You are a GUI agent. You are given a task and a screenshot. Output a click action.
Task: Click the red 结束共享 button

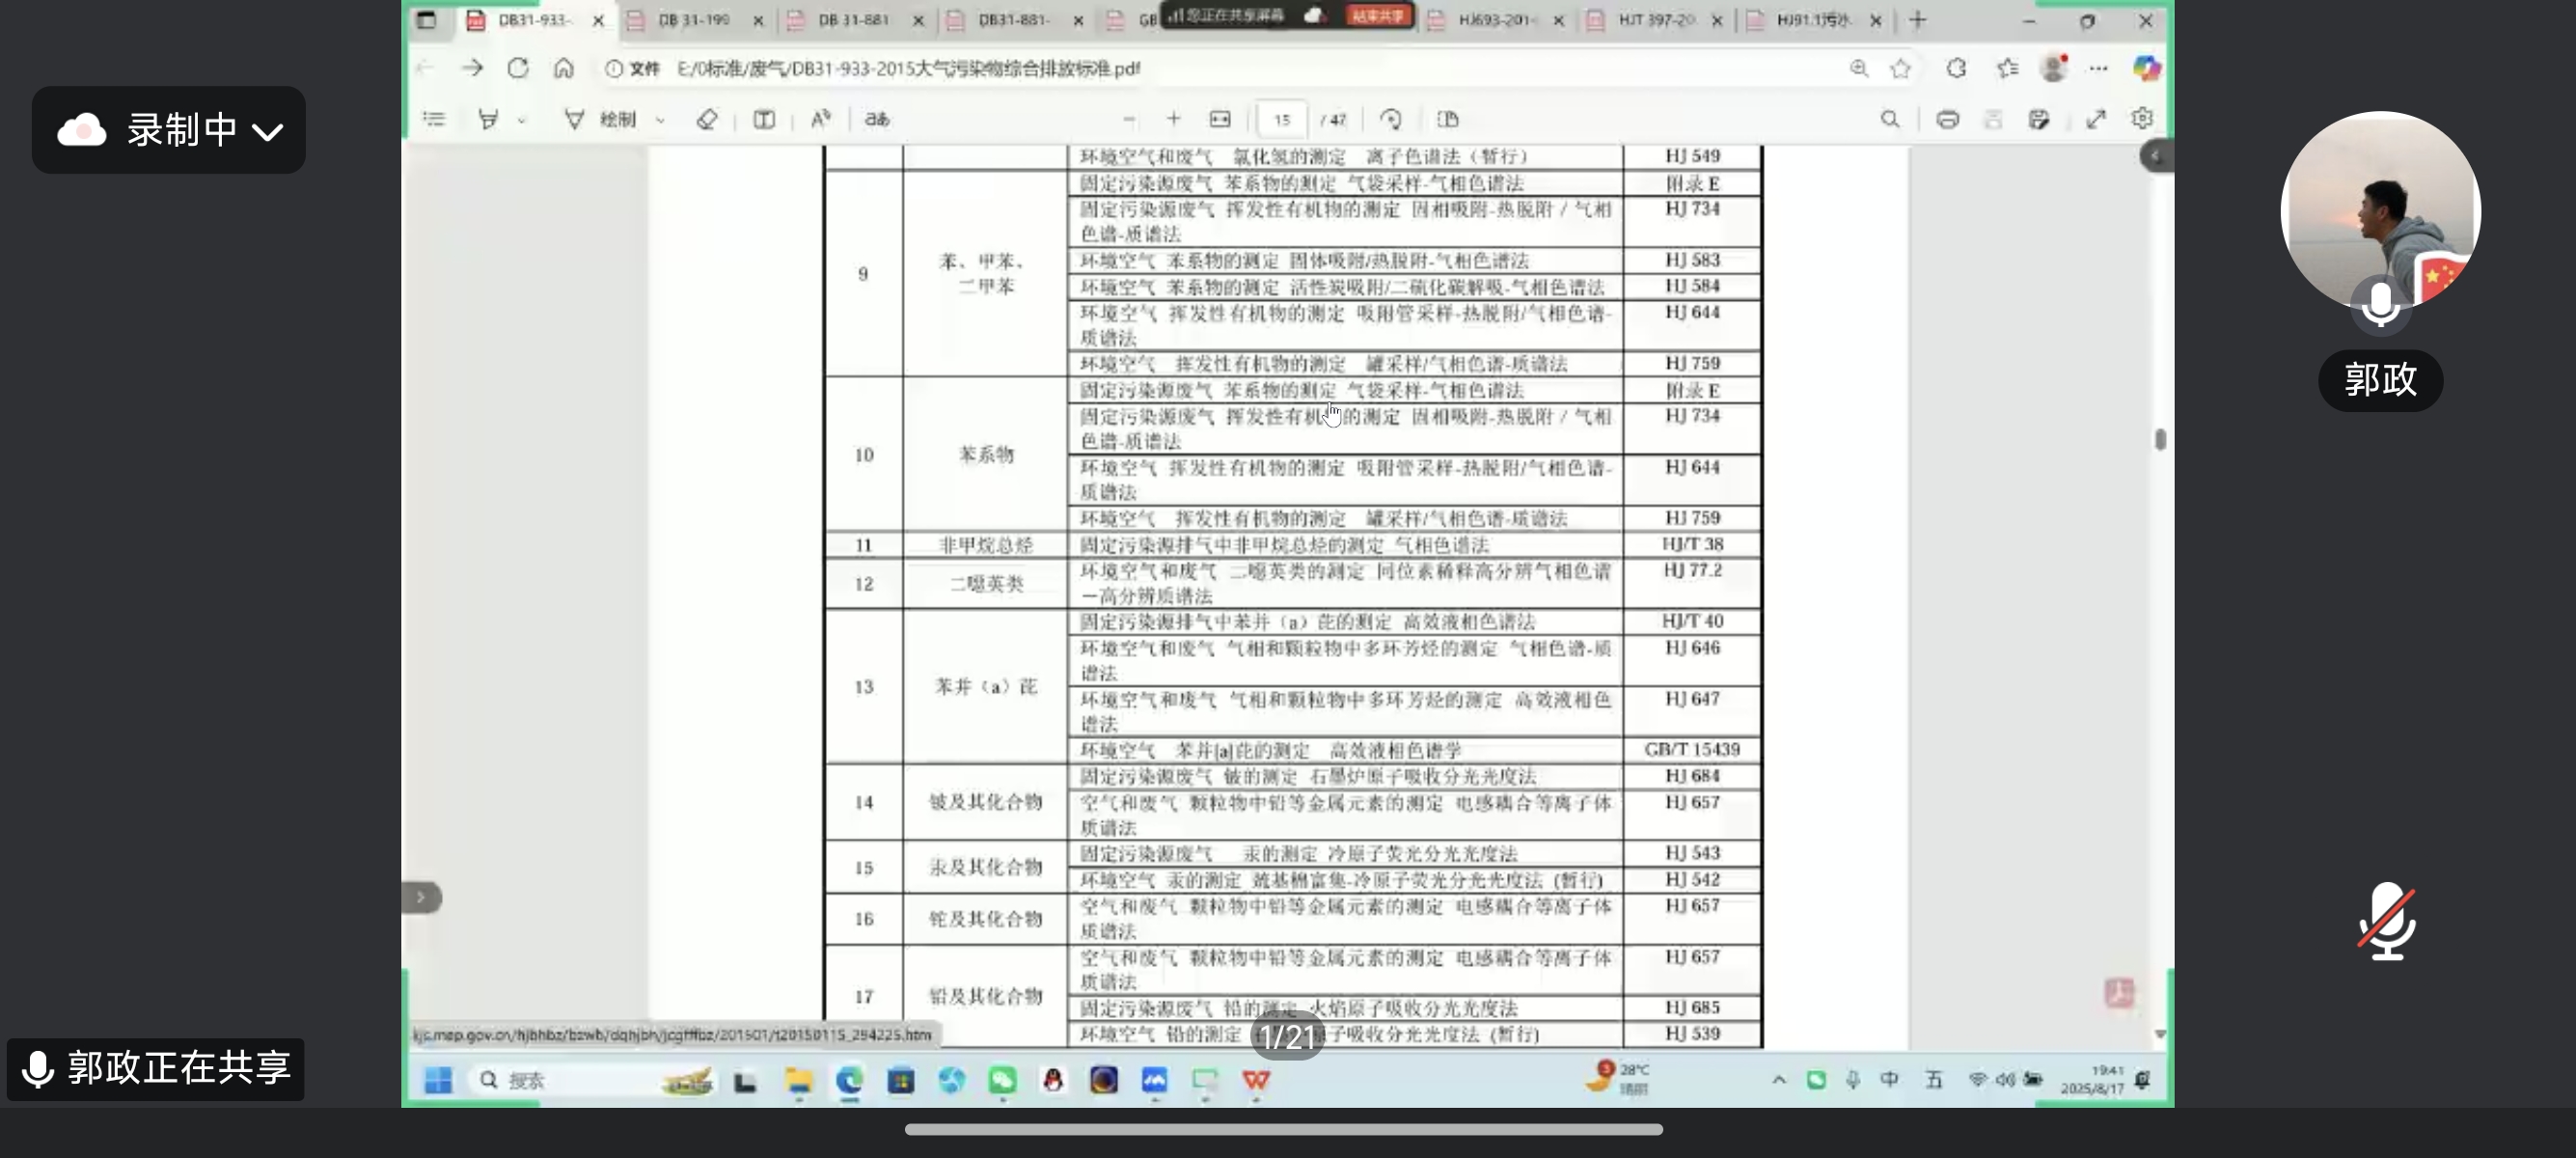[1378, 15]
